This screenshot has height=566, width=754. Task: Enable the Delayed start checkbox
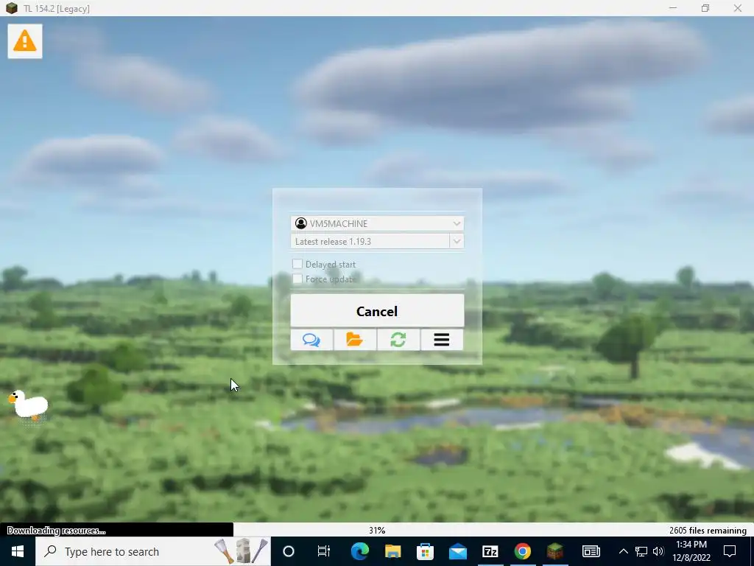[297, 264]
